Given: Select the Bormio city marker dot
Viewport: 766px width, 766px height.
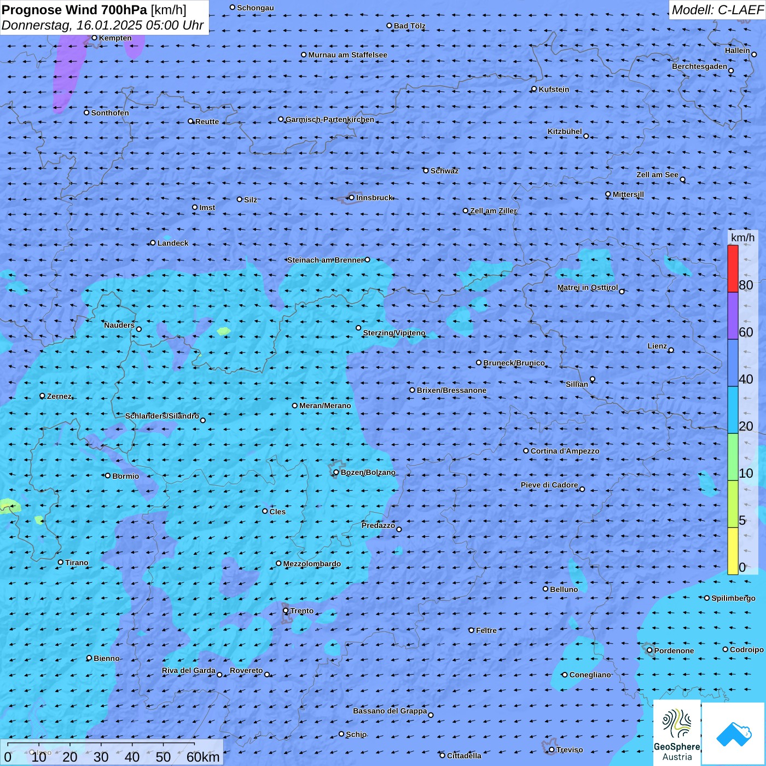Looking at the screenshot, I should coord(108,475).
